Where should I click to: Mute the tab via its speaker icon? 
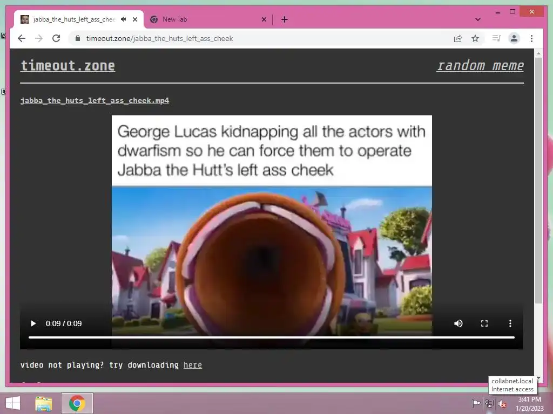pos(124,19)
